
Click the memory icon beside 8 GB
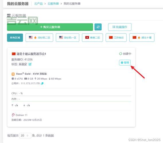[26, 79]
